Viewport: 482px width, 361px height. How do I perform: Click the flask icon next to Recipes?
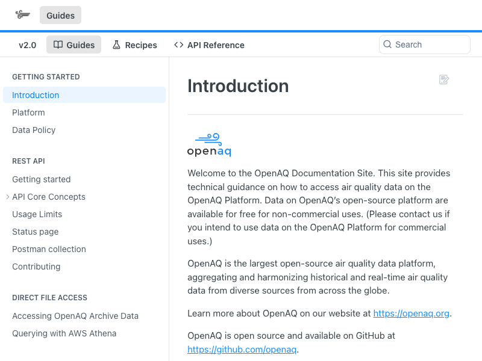click(116, 45)
